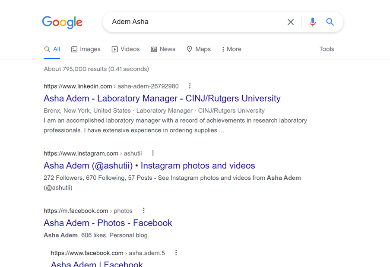
Task: Go to the Maps tab
Action: click(x=199, y=49)
